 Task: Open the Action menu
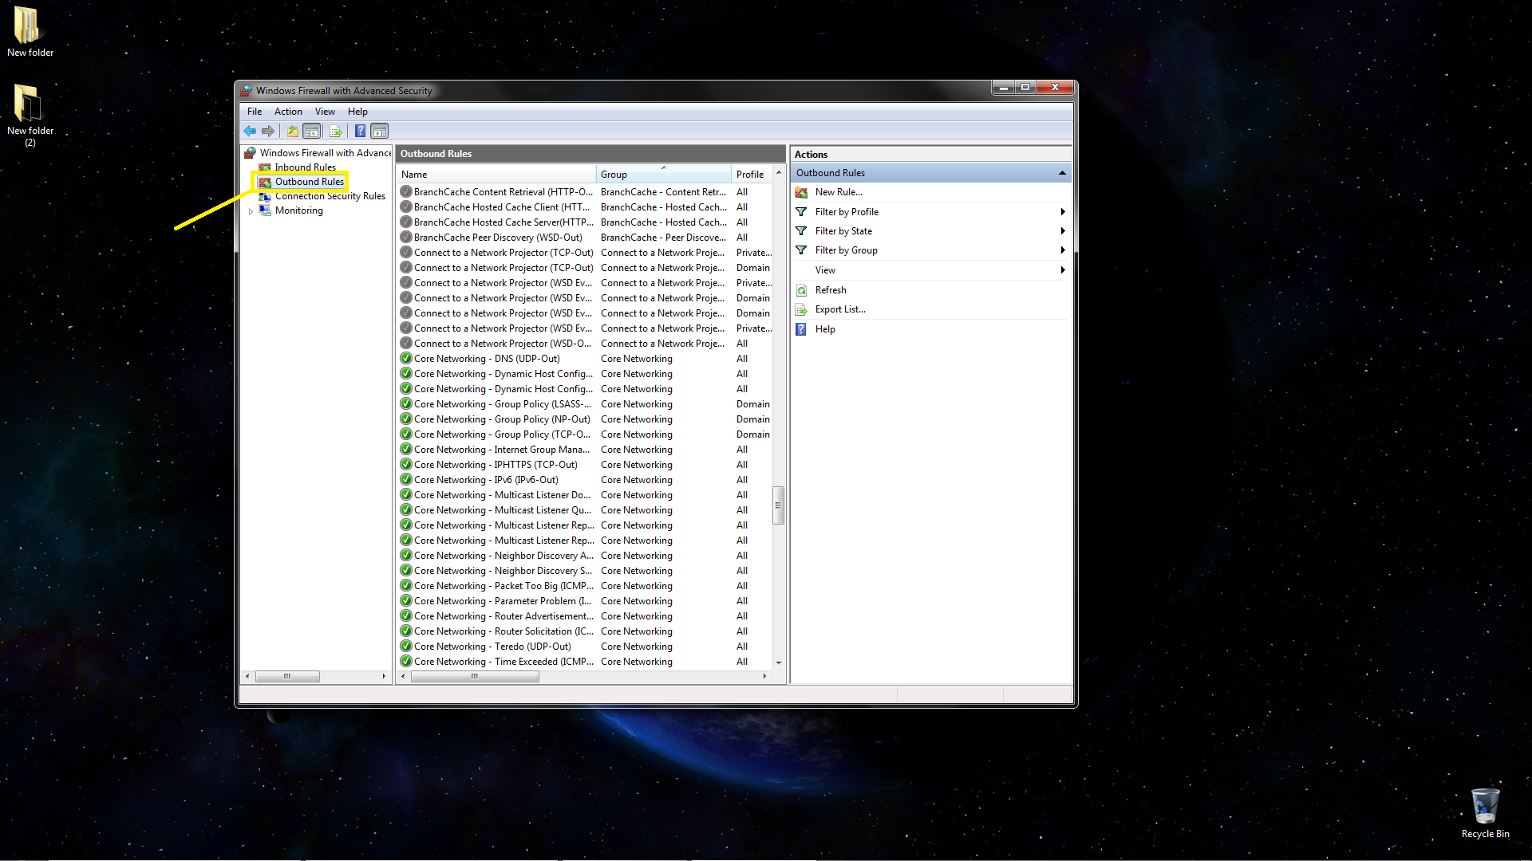(288, 112)
